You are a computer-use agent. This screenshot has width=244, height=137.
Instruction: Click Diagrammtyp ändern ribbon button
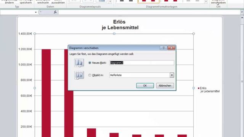click(x=9, y=2)
